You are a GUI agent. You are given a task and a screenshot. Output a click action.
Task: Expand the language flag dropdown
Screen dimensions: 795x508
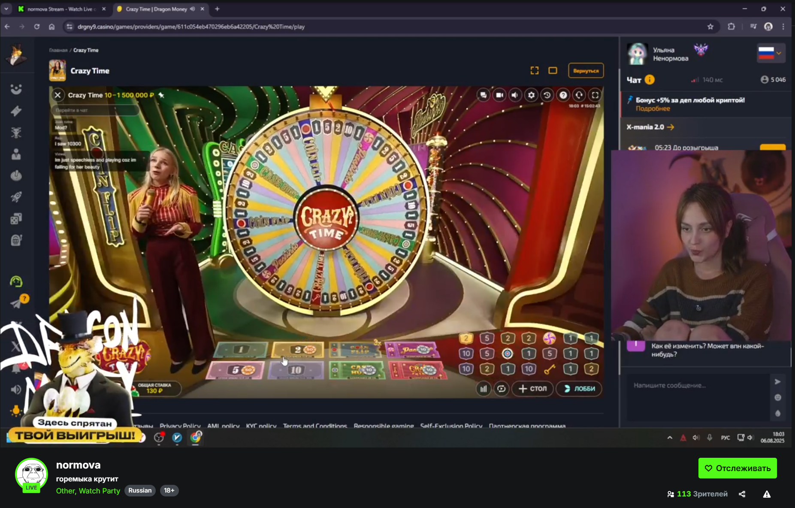(771, 53)
